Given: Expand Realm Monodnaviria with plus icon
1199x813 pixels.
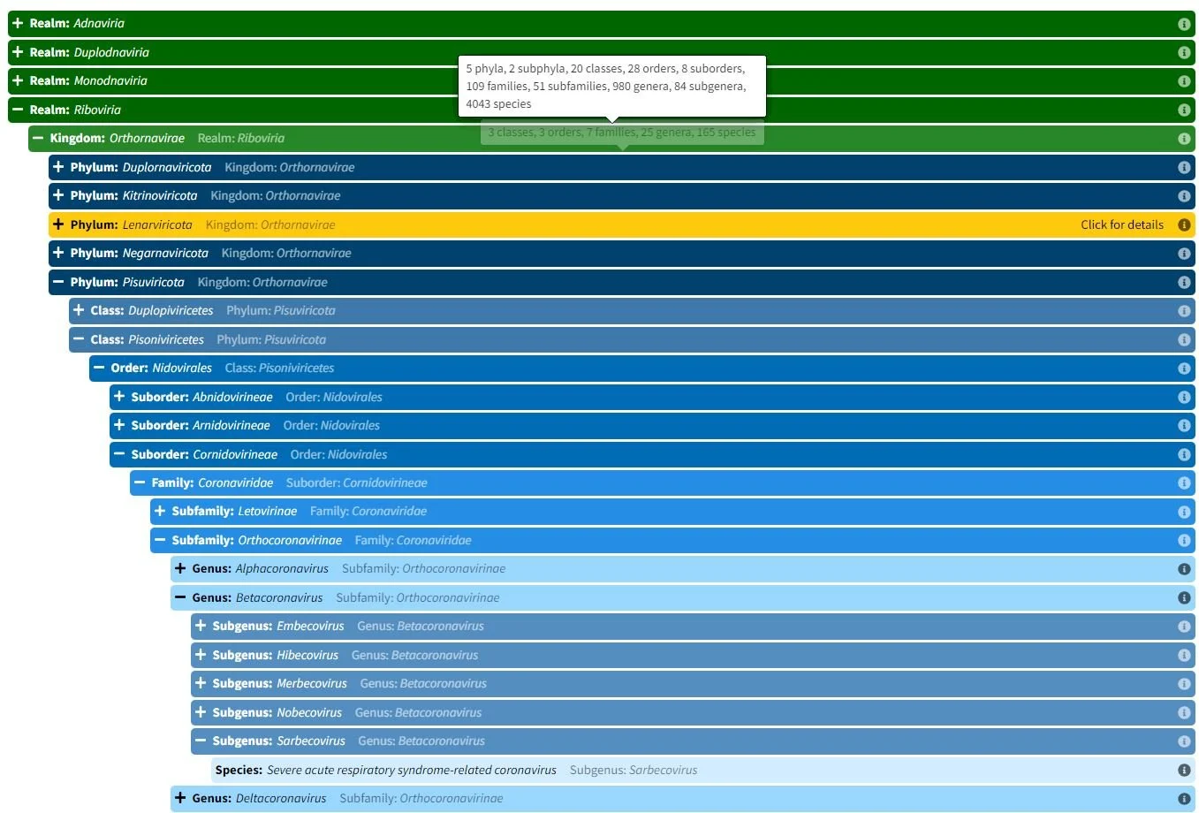Looking at the screenshot, I should 18,80.
